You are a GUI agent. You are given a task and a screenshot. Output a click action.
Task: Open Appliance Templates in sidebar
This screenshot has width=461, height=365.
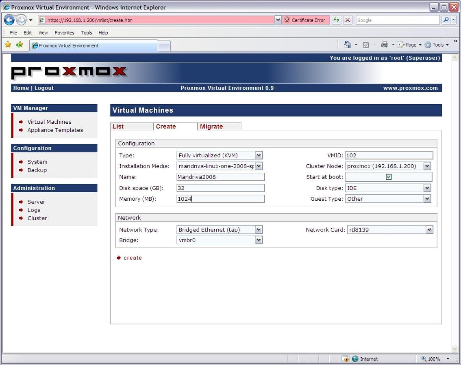pyautogui.click(x=55, y=130)
